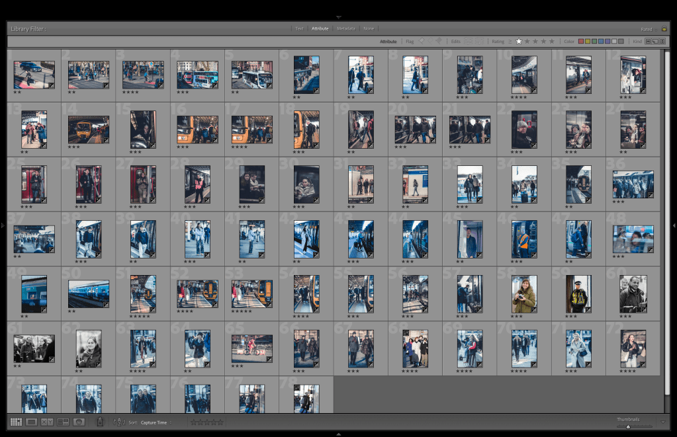This screenshot has height=437, width=677.
Task: Select the Painter spray can tool
Action: (100, 422)
